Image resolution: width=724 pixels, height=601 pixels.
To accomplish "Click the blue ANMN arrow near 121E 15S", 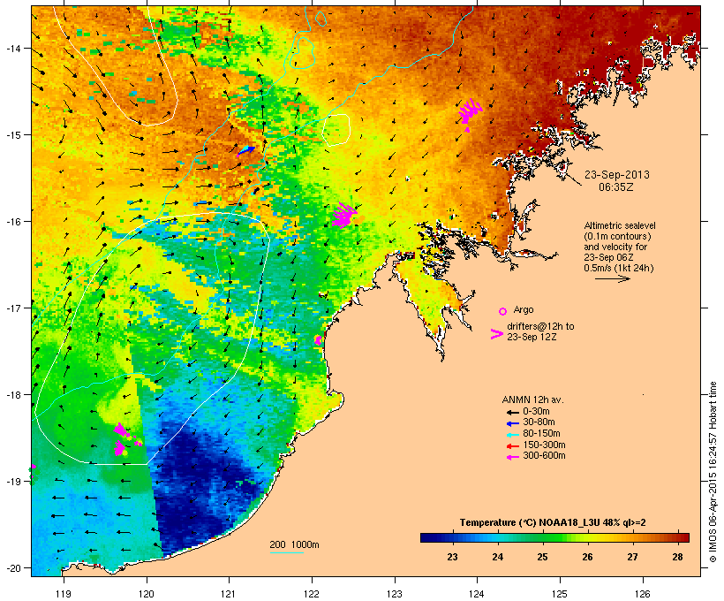I will pos(246,151).
